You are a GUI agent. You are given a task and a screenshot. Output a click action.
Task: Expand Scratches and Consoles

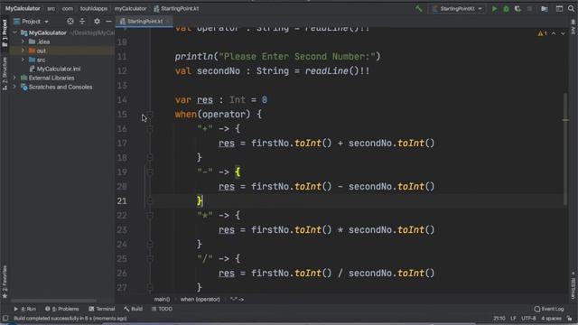(14, 87)
